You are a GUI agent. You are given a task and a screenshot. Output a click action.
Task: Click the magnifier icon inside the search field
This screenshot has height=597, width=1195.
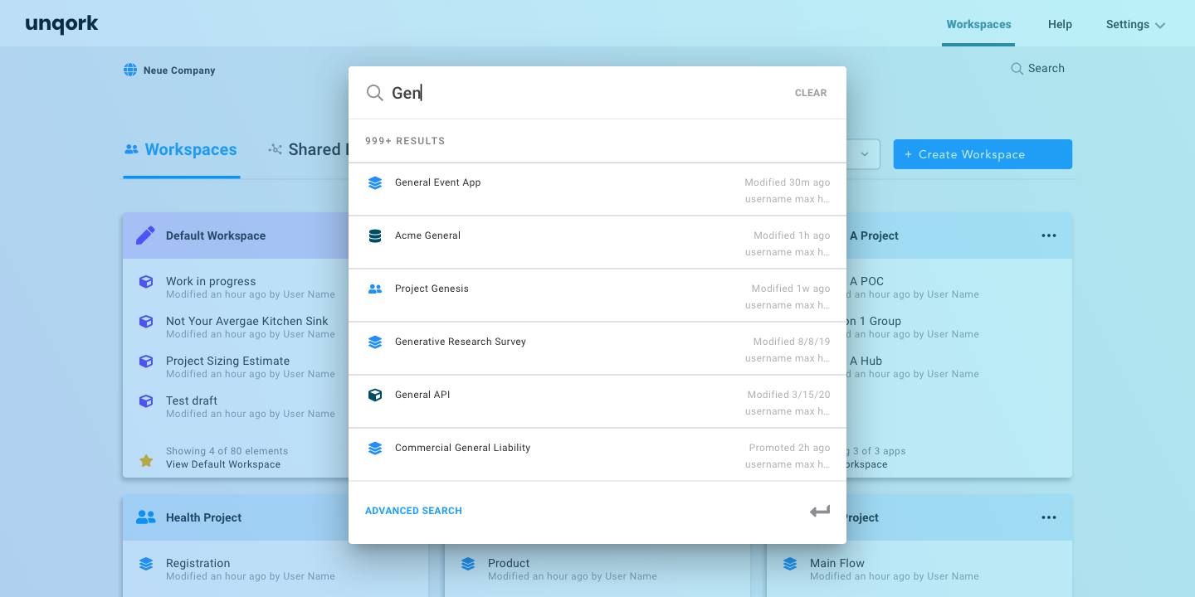(x=375, y=93)
